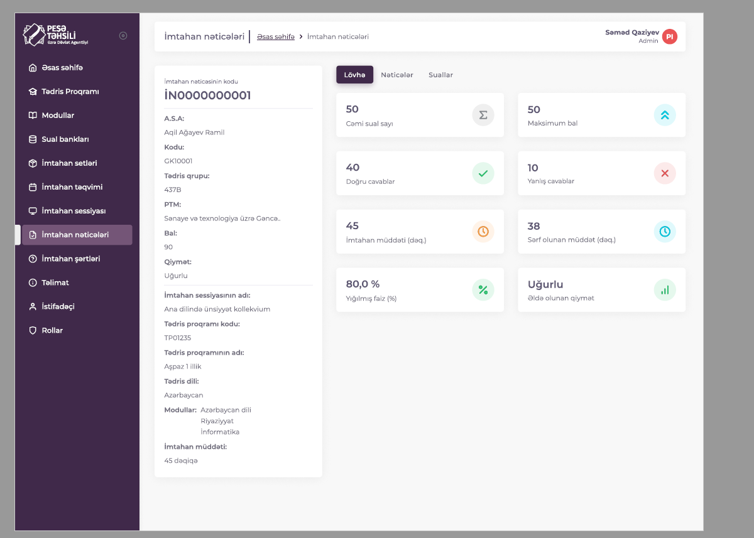Click the info icon for Təlimat
754x538 pixels.
(33, 282)
